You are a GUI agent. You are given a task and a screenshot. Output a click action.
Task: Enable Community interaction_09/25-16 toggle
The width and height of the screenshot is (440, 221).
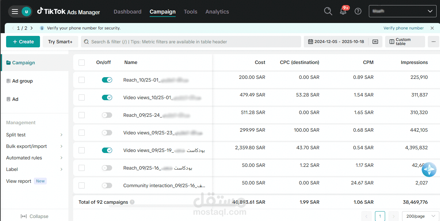coord(107,185)
